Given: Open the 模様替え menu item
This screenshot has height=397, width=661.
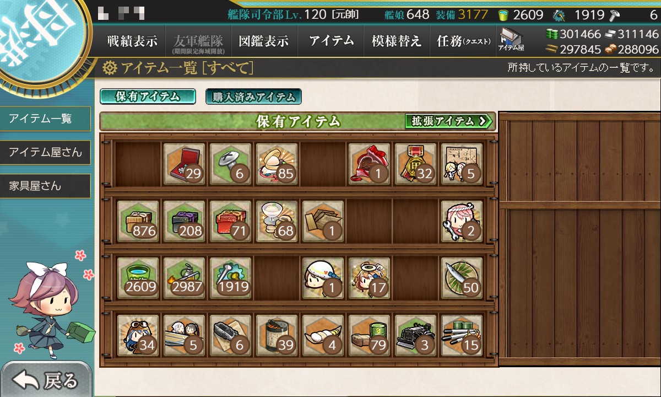Looking at the screenshot, I should [397, 41].
